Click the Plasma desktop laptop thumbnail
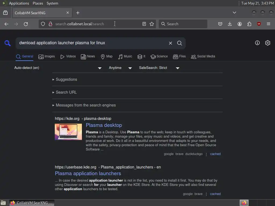Screen dimensions: 275x206 68,132
